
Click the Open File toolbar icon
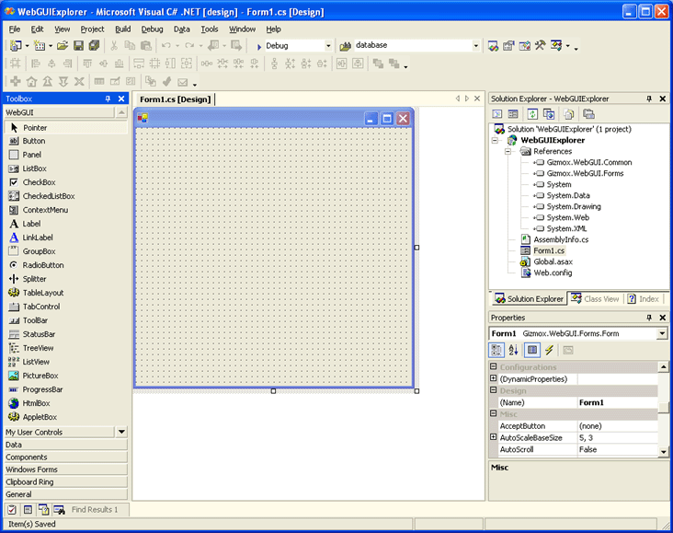click(x=63, y=45)
